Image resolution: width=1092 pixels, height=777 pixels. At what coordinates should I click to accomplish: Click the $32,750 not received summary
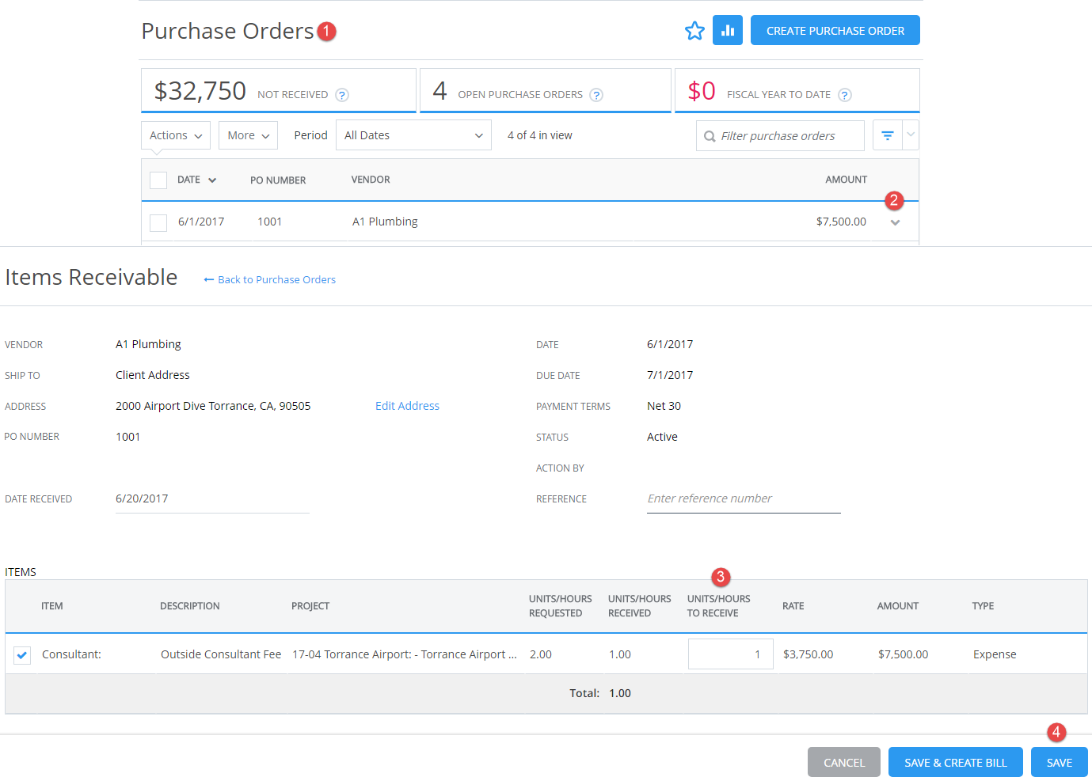pos(279,90)
